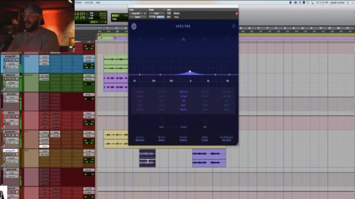Screen dimensions: 355x199
Task: Click the second EQ node from the left
Action: 160,75
